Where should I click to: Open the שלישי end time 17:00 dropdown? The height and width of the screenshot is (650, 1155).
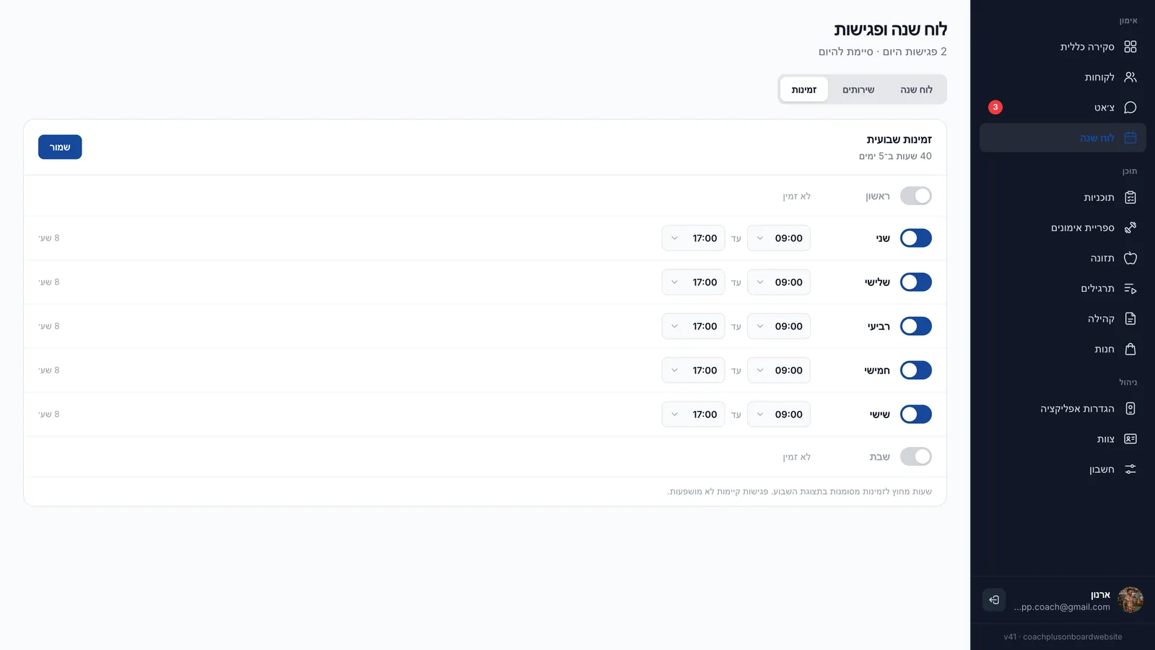(x=693, y=282)
